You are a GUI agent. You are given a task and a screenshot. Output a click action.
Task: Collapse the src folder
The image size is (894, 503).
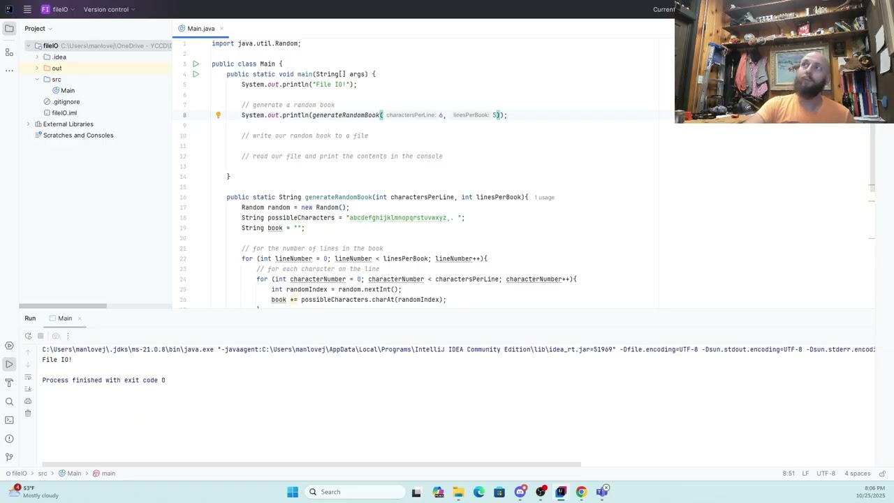[x=37, y=80]
